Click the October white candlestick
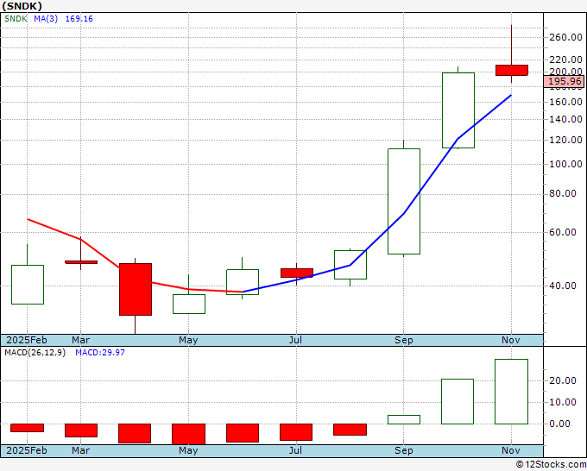587x471 pixels. point(458,110)
